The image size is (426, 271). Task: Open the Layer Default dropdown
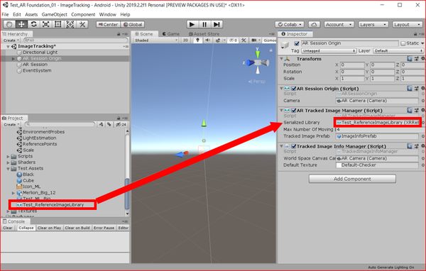click(x=398, y=51)
